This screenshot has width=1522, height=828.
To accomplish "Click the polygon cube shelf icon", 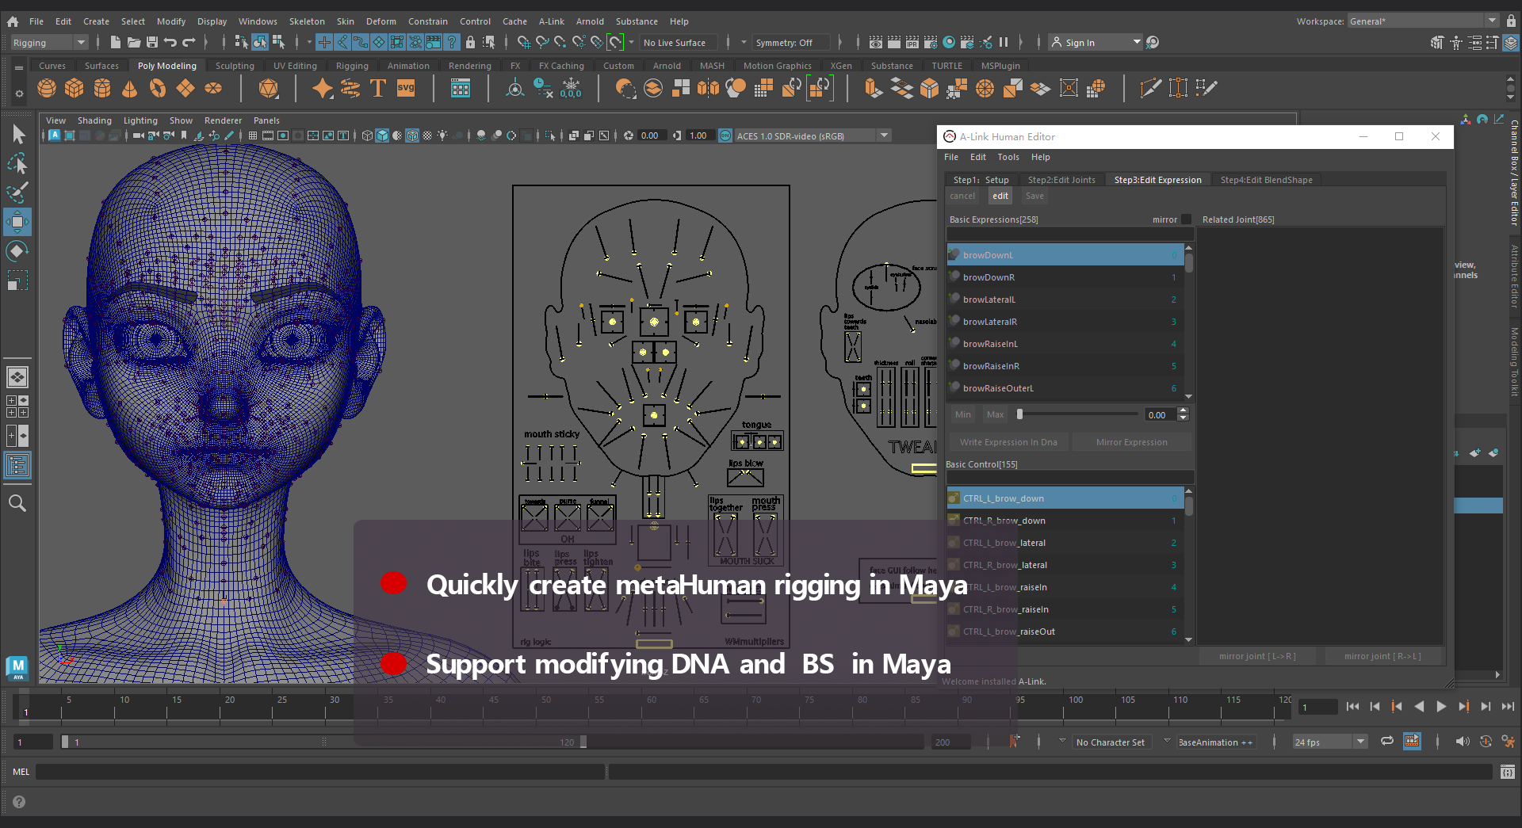I will [x=75, y=89].
